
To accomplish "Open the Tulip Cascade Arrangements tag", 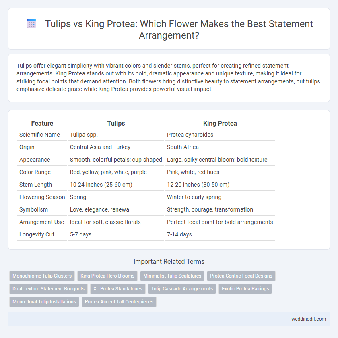I will point(182,289).
